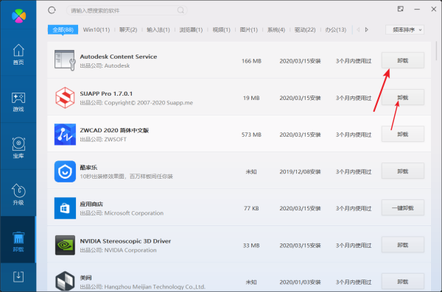Focus the software search input field

point(127,10)
